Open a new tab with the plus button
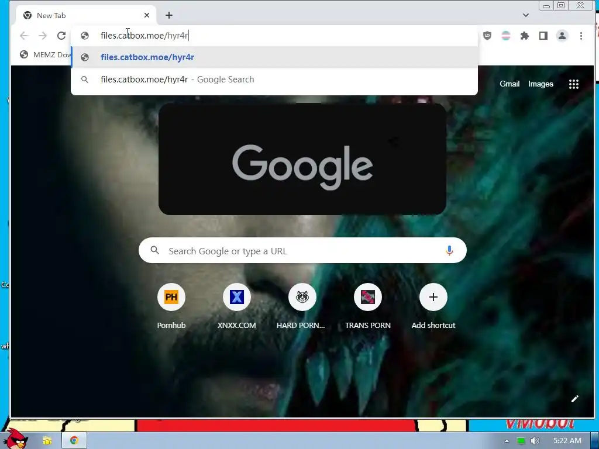Screen dimensions: 599x449 (x=169, y=15)
